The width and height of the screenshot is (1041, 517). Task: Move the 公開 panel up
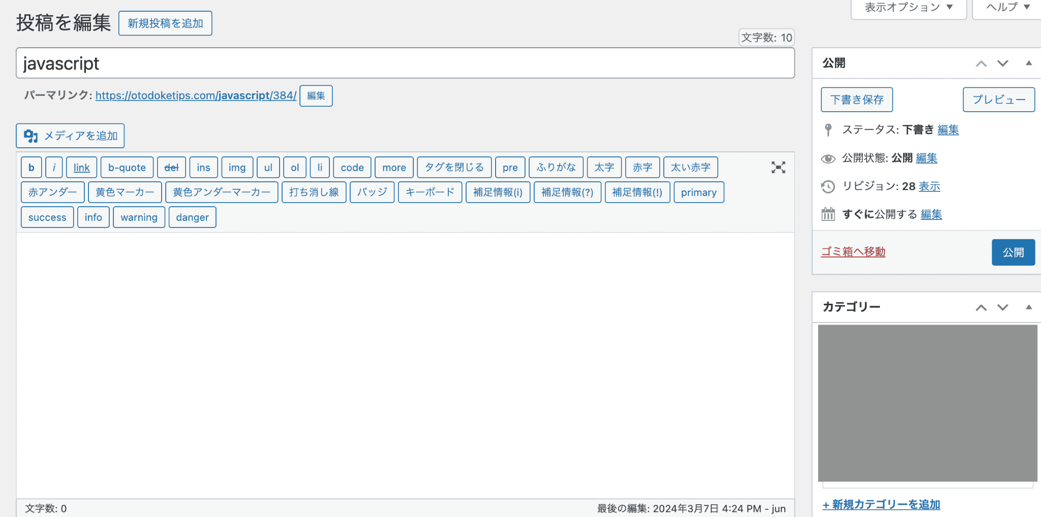[x=981, y=63]
